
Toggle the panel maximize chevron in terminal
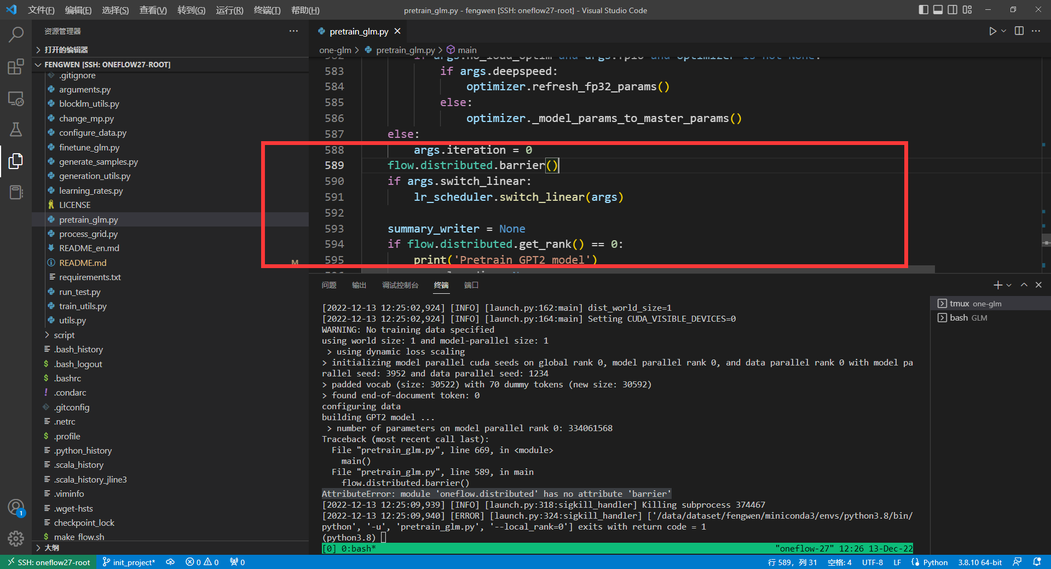pos(1023,284)
